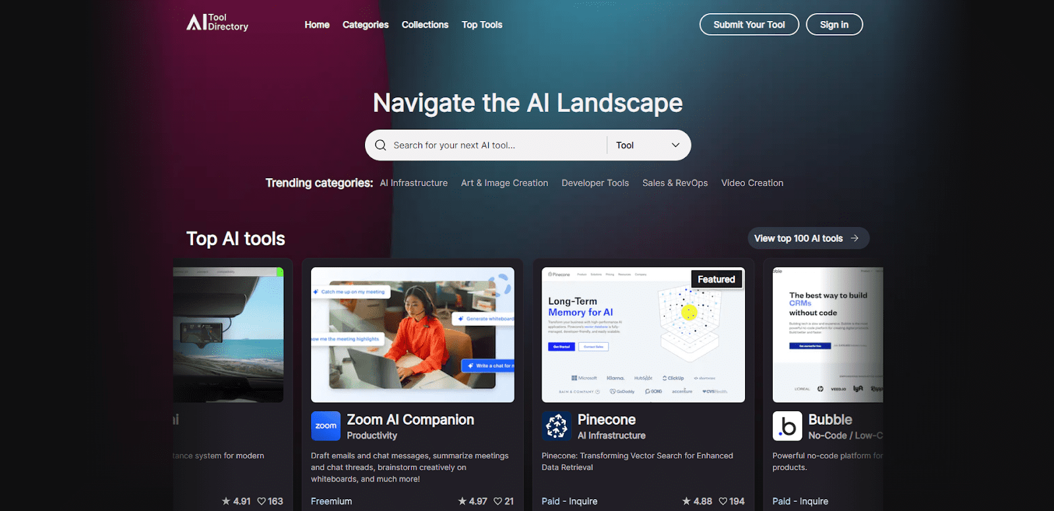Image resolution: width=1054 pixels, height=511 pixels.
Task: Click the Sign in button
Action: point(834,24)
